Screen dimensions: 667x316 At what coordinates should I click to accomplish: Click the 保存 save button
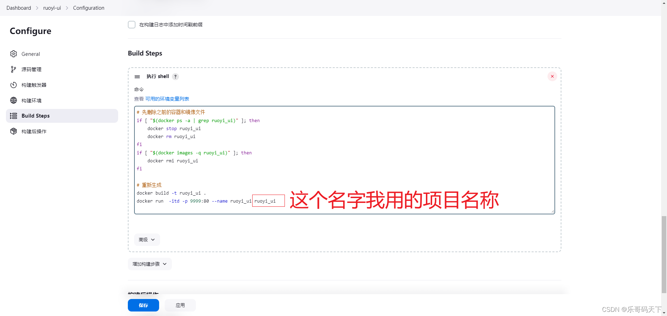pos(143,305)
